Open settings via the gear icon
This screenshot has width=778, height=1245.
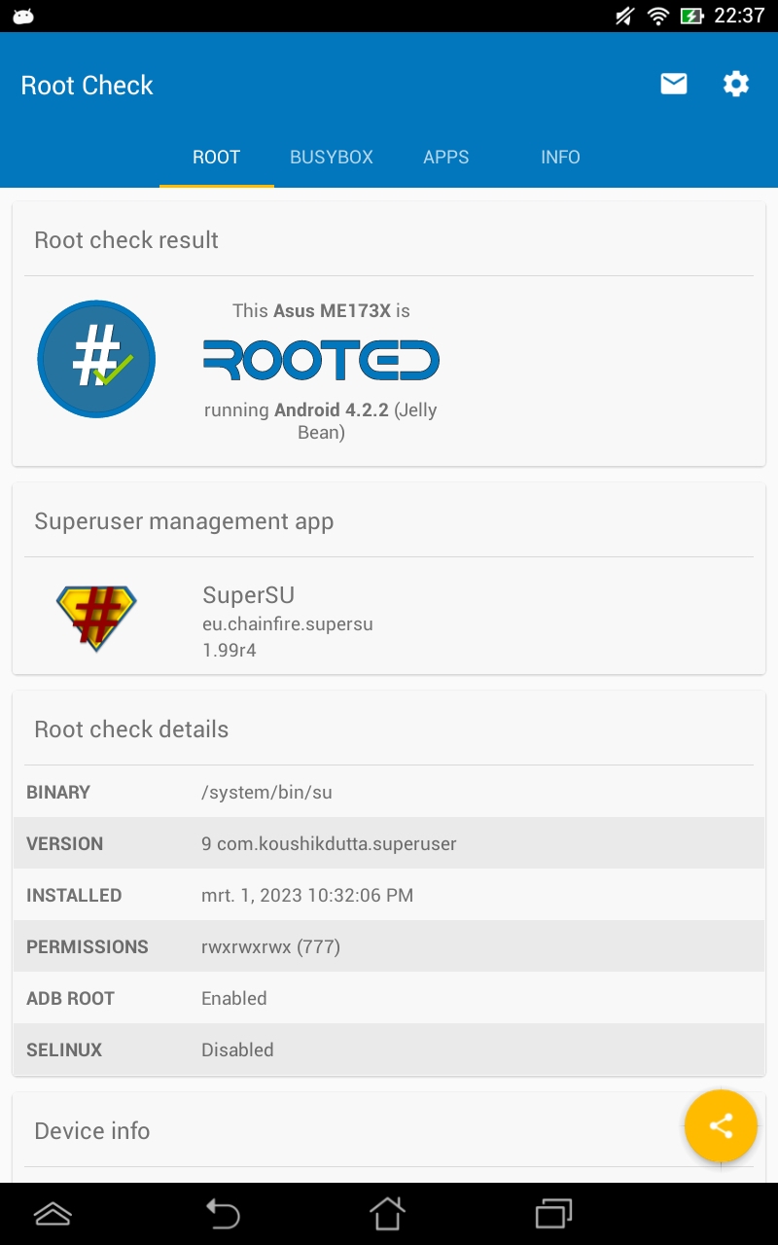736,85
